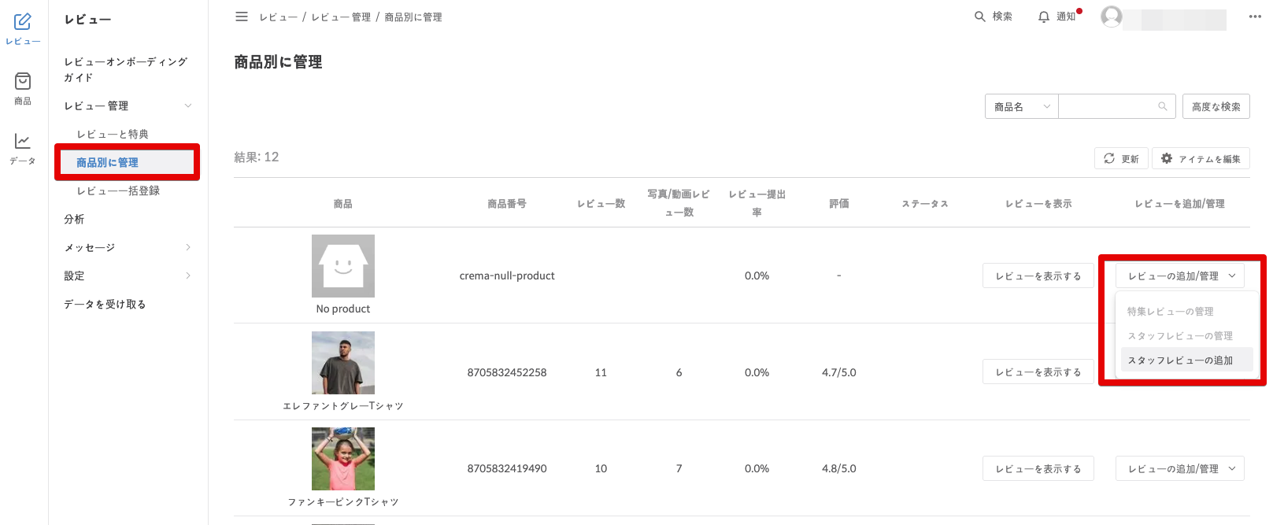The height and width of the screenshot is (525, 1273).
Task: Click the 通知 bell icon
Action: click(x=1044, y=17)
